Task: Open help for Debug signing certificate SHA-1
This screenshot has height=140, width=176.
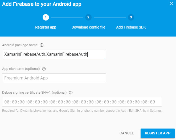Action: click(71, 93)
